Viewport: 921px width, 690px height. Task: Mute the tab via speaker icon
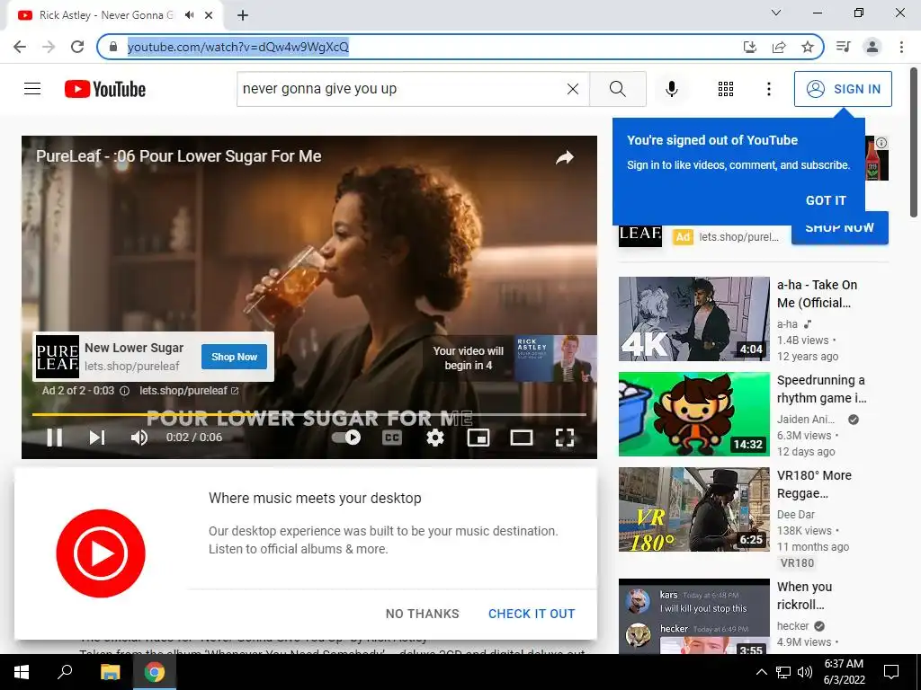click(x=189, y=15)
